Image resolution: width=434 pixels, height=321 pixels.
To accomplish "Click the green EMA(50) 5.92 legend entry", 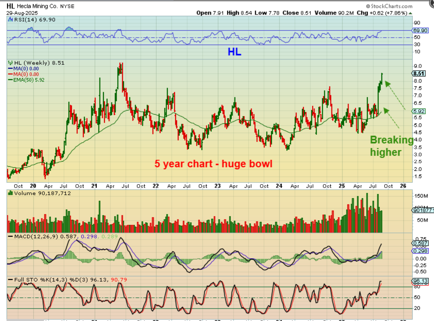I will (x=26, y=80).
